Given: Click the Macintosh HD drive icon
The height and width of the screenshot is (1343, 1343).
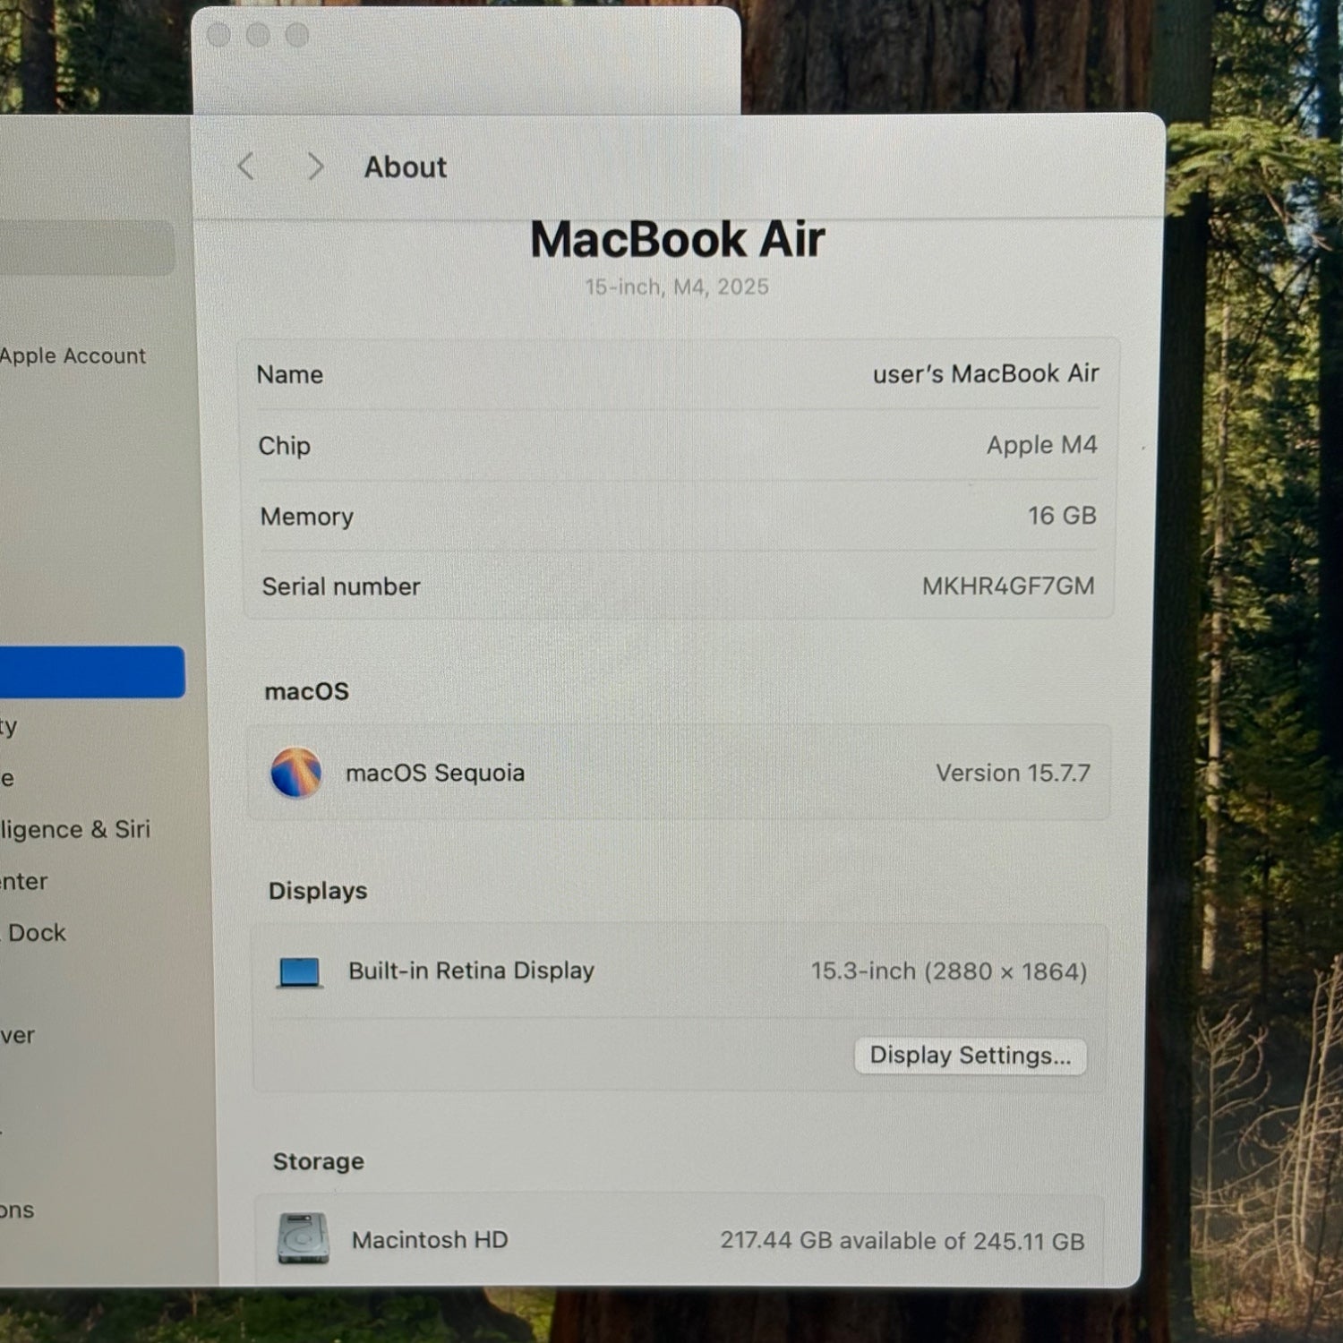Looking at the screenshot, I should tap(303, 1238).
